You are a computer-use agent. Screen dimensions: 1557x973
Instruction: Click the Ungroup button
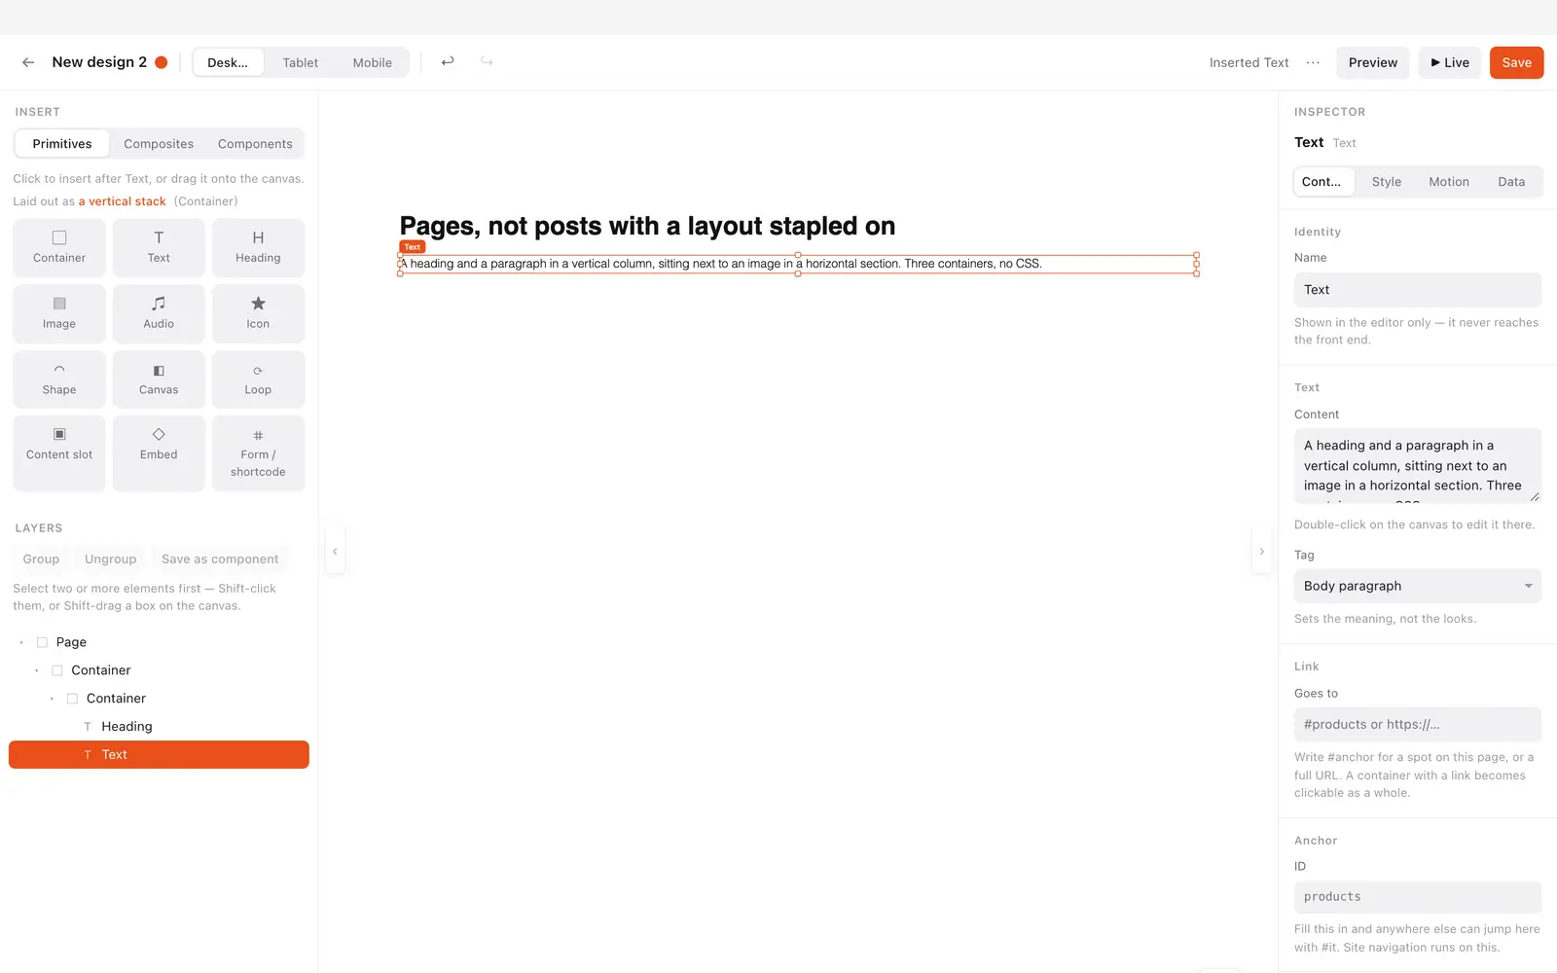pyautogui.click(x=110, y=559)
